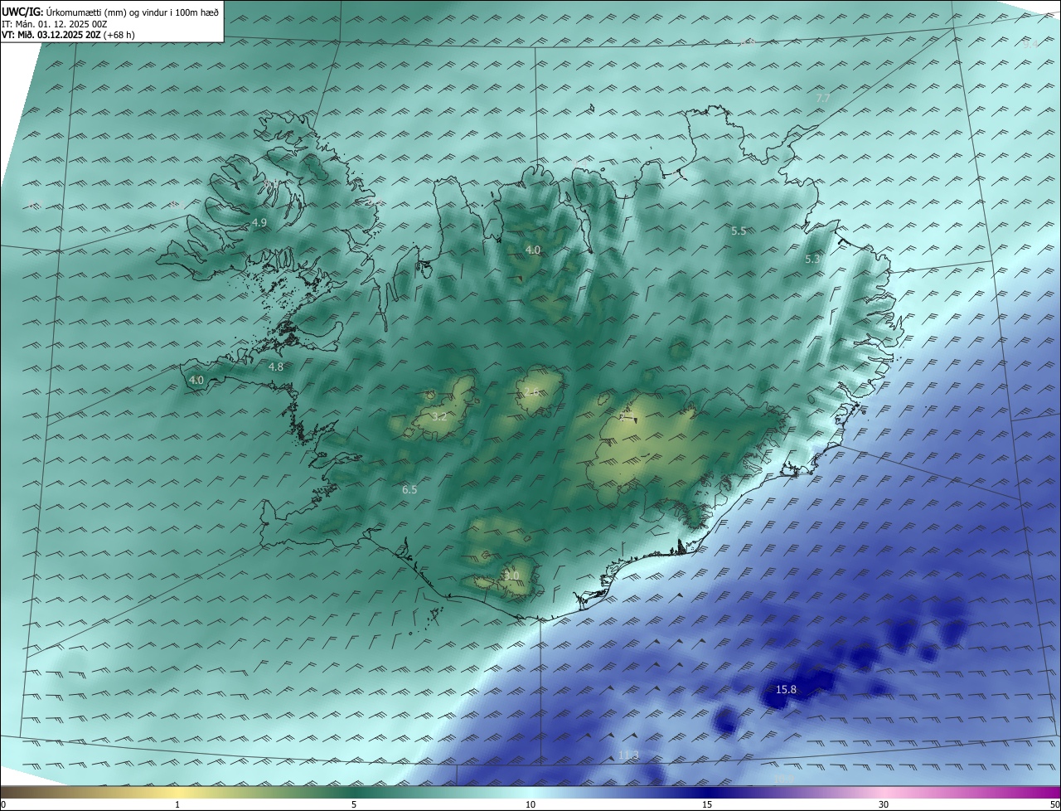1061x811 pixels.
Task: Click the 5 tick on the colour scale
Action: coord(354,804)
